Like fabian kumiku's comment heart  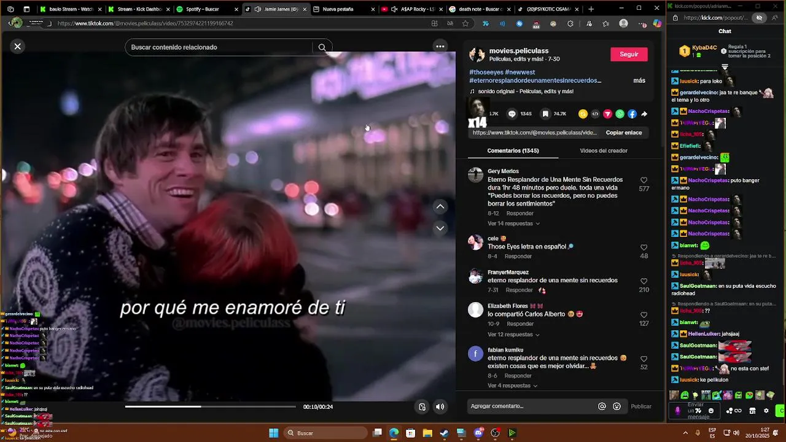coord(644,359)
